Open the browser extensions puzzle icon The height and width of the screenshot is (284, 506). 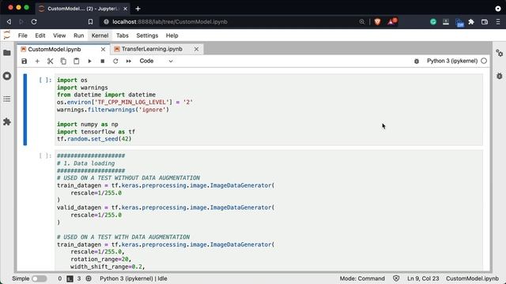pos(471,21)
